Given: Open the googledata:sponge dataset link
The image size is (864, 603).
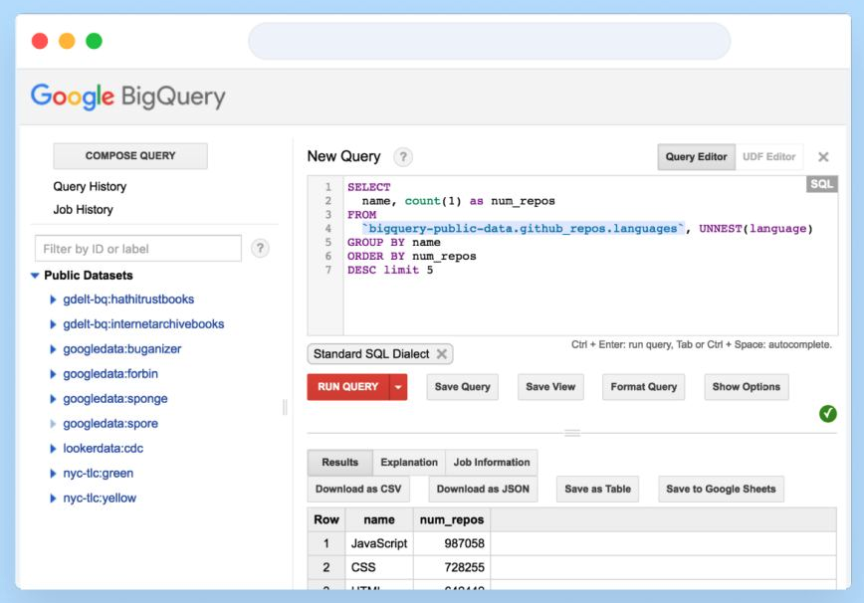Looking at the screenshot, I should pyautogui.click(x=115, y=399).
